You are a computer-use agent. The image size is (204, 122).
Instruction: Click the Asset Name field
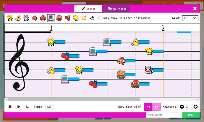pos(164,115)
